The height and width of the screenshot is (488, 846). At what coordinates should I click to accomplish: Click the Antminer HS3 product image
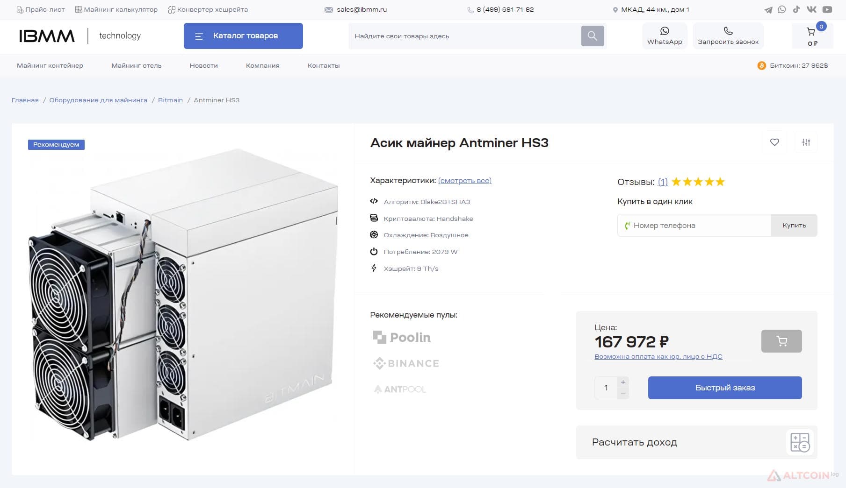[x=183, y=294]
